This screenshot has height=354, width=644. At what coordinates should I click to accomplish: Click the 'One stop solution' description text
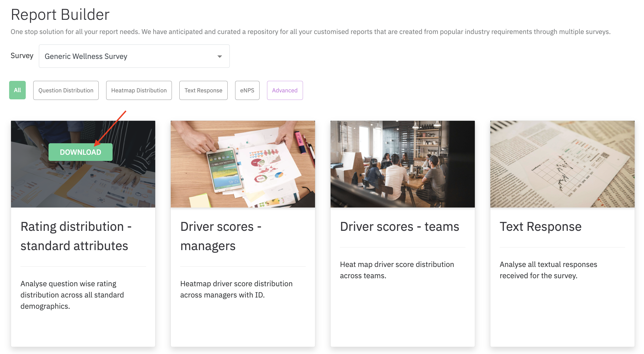pos(311,32)
